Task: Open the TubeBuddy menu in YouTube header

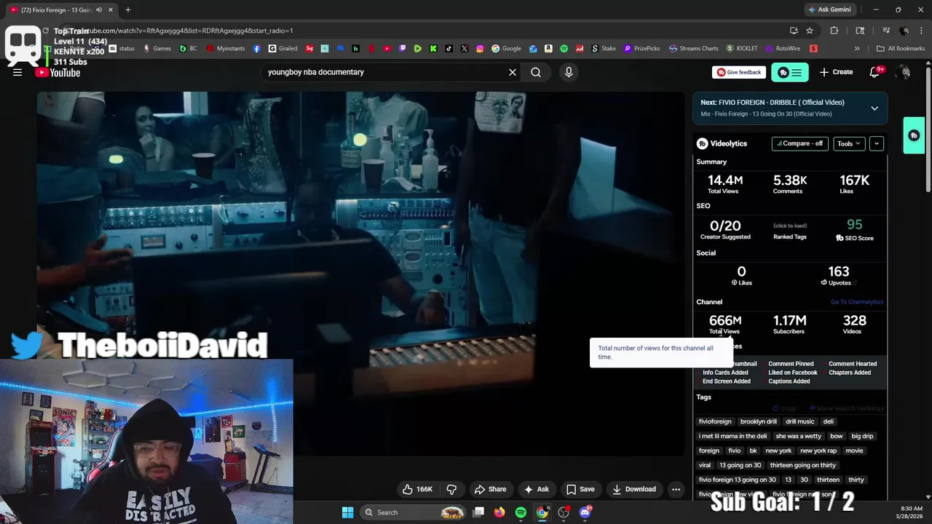Action: click(789, 72)
